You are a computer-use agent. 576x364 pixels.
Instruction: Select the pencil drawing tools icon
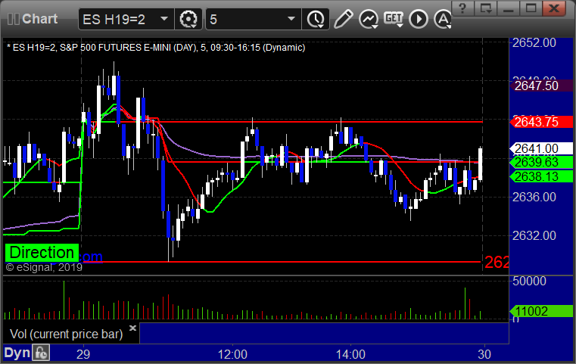pyautogui.click(x=343, y=19)
